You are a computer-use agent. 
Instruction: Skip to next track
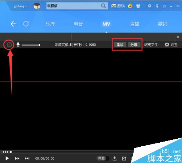(27, 158)
